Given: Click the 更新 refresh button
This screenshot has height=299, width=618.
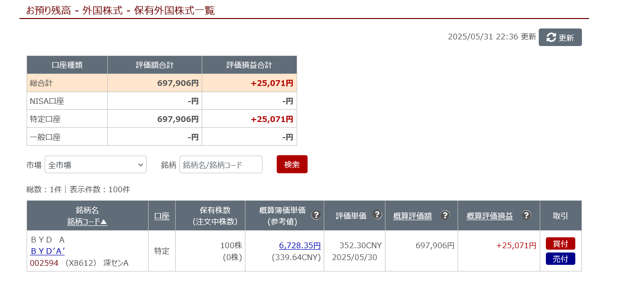Looking at the screenshot, I should pyautogui.click(x=560, y=37).
